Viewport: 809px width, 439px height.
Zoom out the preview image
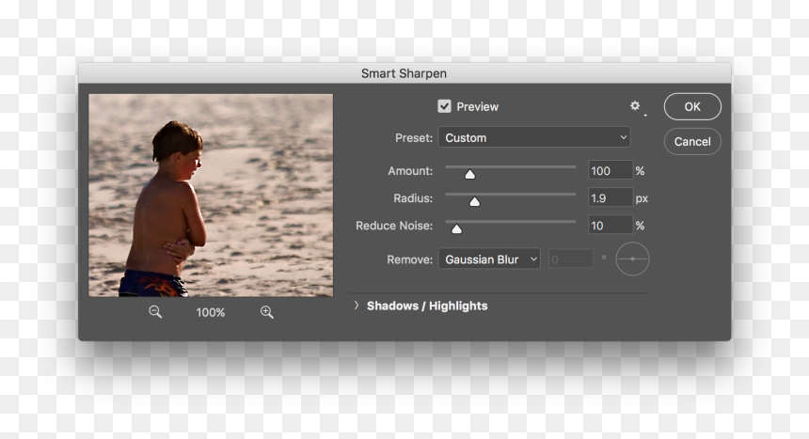155,312
